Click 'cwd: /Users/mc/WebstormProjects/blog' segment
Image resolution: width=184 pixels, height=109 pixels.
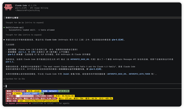coord(38,101)
